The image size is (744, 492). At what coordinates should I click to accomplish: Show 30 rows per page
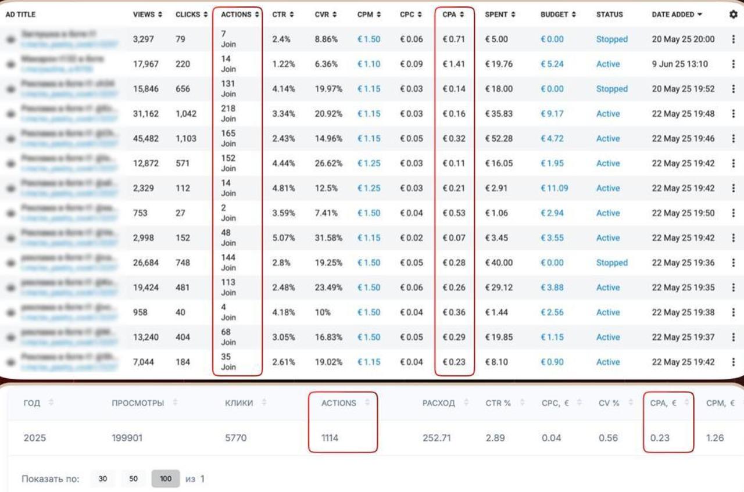(102, 479)
